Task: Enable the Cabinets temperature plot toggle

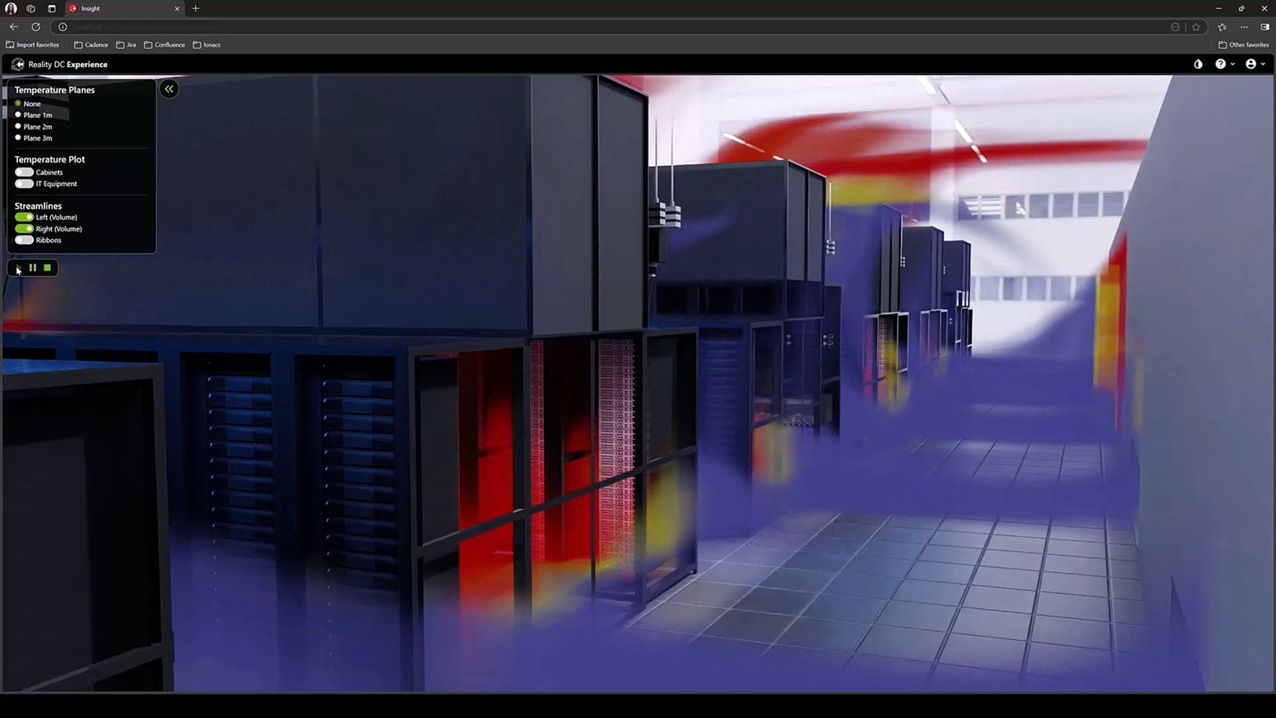Action: coord(22,172)
